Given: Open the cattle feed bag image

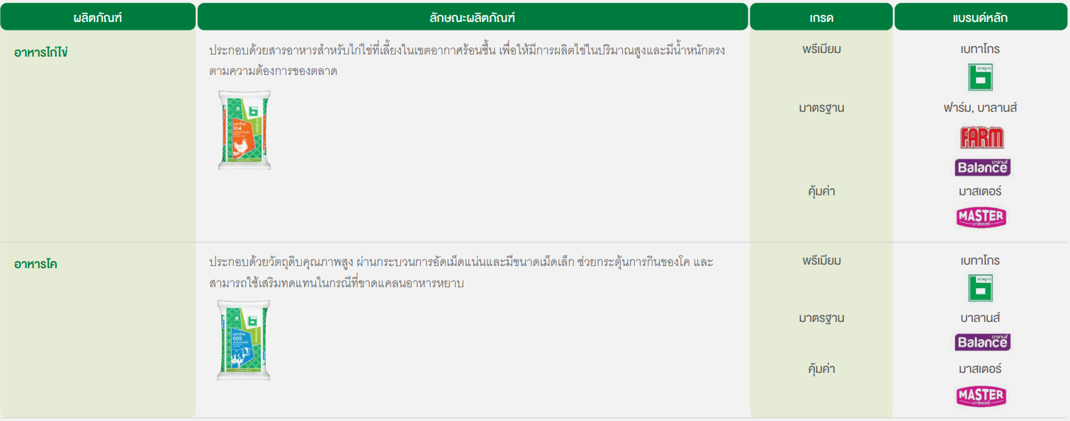Looking at the screenshot, I should point(244,340).
